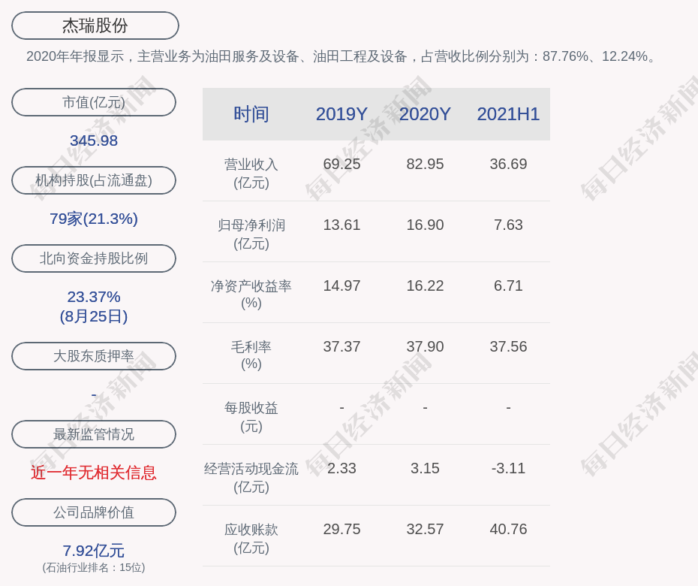Image resolution: width=698 pixels, height=586 pixels.
Task: Click ROE value 6.71
Action: (x=508, y=285)
